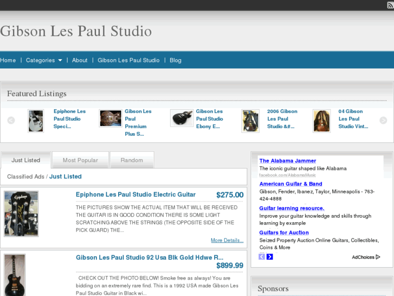
Task: Click 2006 Gibson featured thumbnail
Action: (250, 121)
